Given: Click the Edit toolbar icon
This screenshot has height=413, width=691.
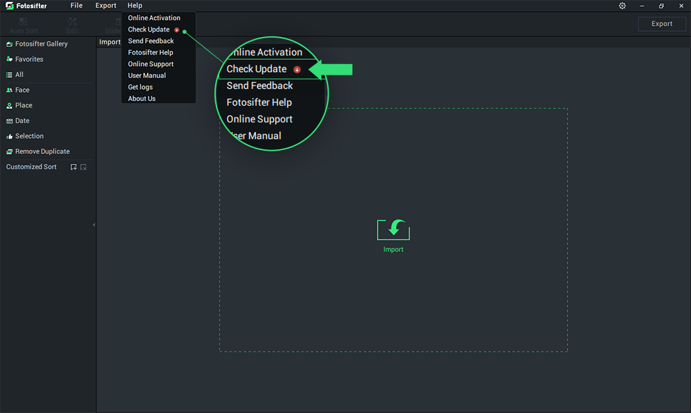Looking at the screenshot, I should pos(73,21).
